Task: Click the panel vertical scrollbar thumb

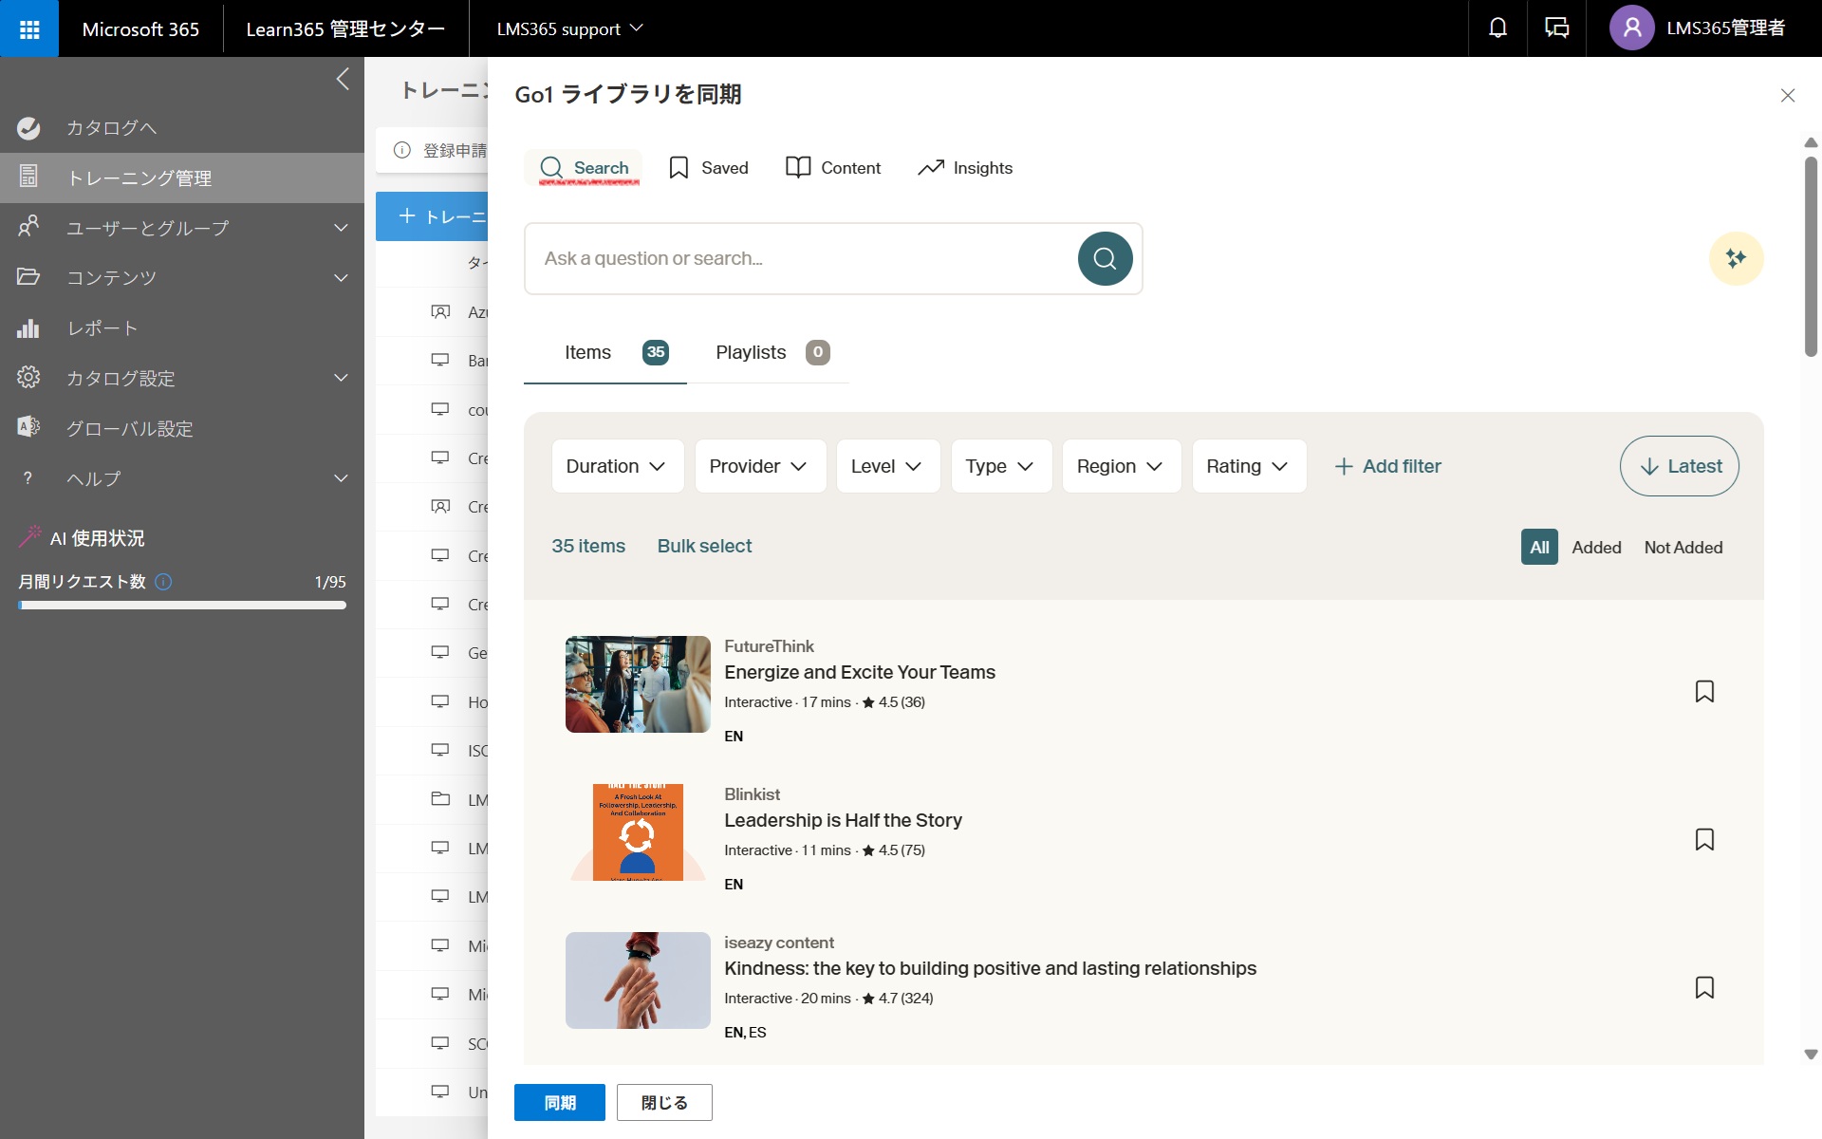Action: (1811, 256)
